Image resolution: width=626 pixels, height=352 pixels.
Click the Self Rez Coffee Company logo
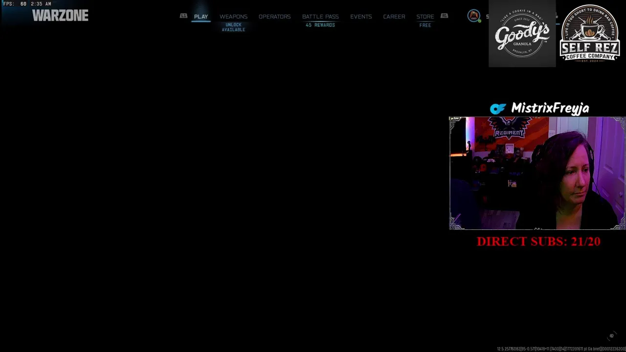590,34
